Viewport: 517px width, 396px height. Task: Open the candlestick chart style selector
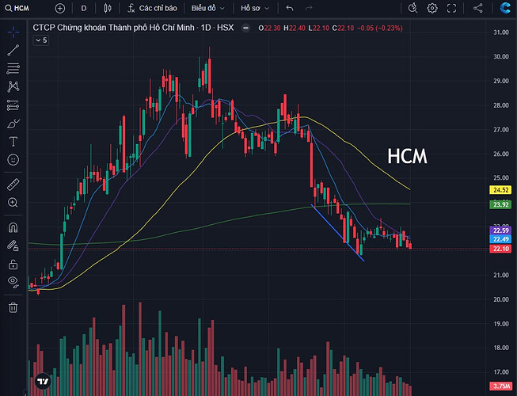point(107,8)
